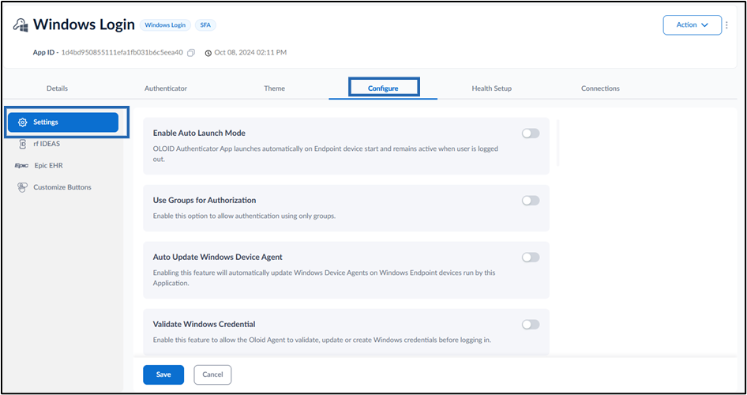This screenshot has height=395, width=747.
Task: Click Auto Update Windows Device Agent heading
Action: coord(218,257)
